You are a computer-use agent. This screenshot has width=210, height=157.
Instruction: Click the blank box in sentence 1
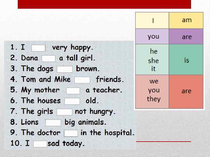pos(38,48)
